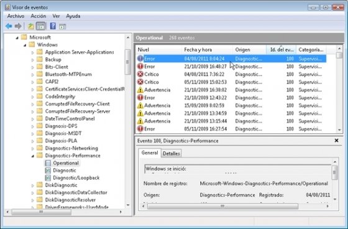
Task: Sort by the Nivel column header
Action: [158, 50]
